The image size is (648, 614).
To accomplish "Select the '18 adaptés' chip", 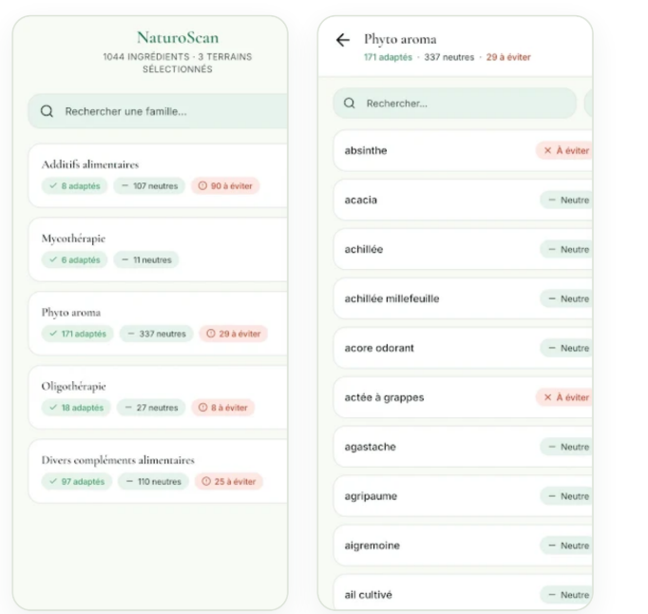I will pyautogui.click(x=76, y=408).
